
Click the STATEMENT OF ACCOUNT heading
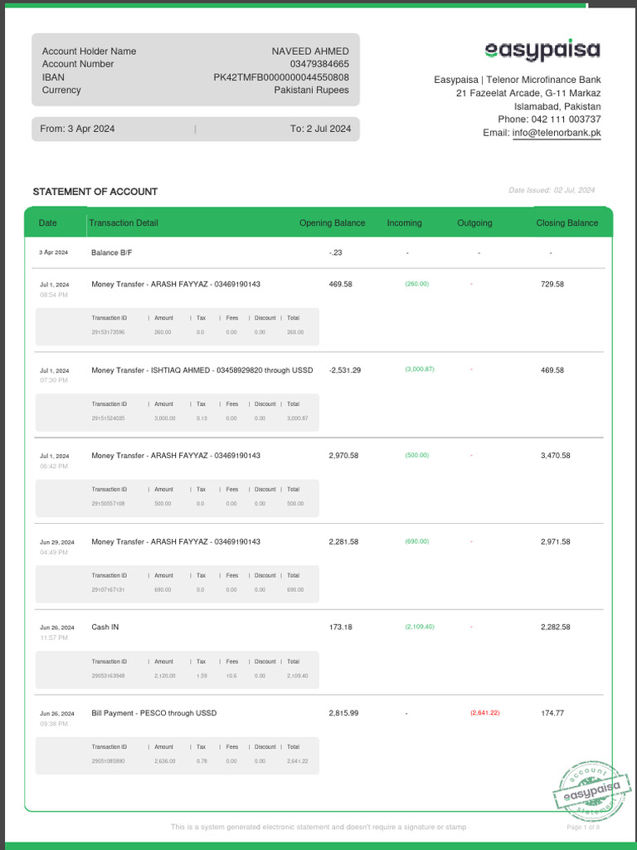[x=95, y=192]
